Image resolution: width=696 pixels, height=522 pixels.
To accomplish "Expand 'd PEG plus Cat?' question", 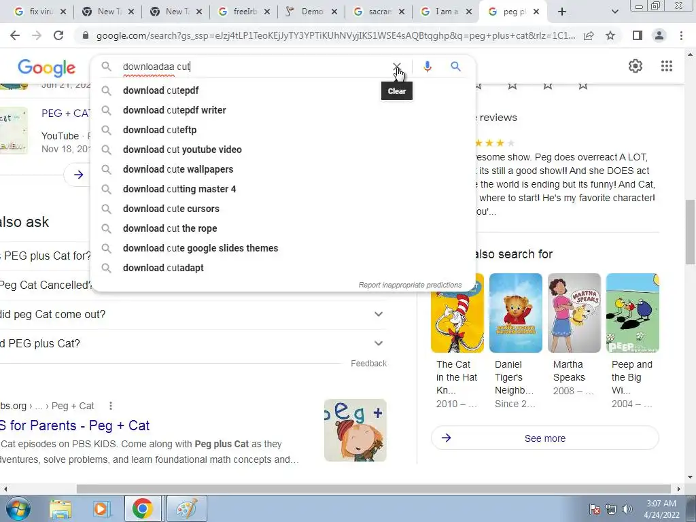I will [192, 343].
